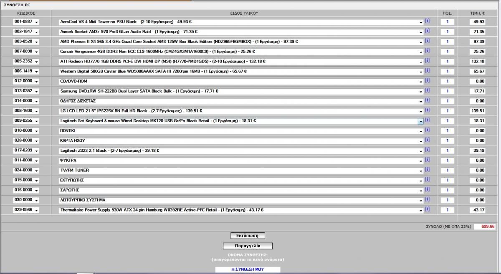Open code dropdown 002-1847
The height and width of the screenshot is (274, 501).
pyautogui.click(x=26, y=32)
